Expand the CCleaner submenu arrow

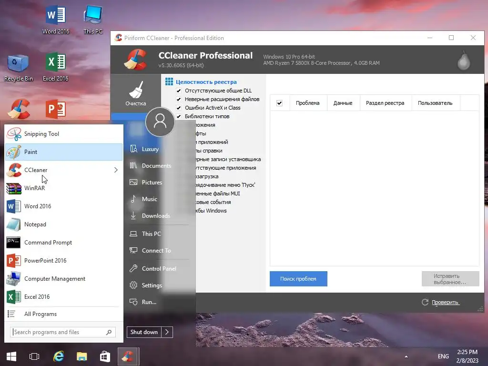click(x=116, y=170)
